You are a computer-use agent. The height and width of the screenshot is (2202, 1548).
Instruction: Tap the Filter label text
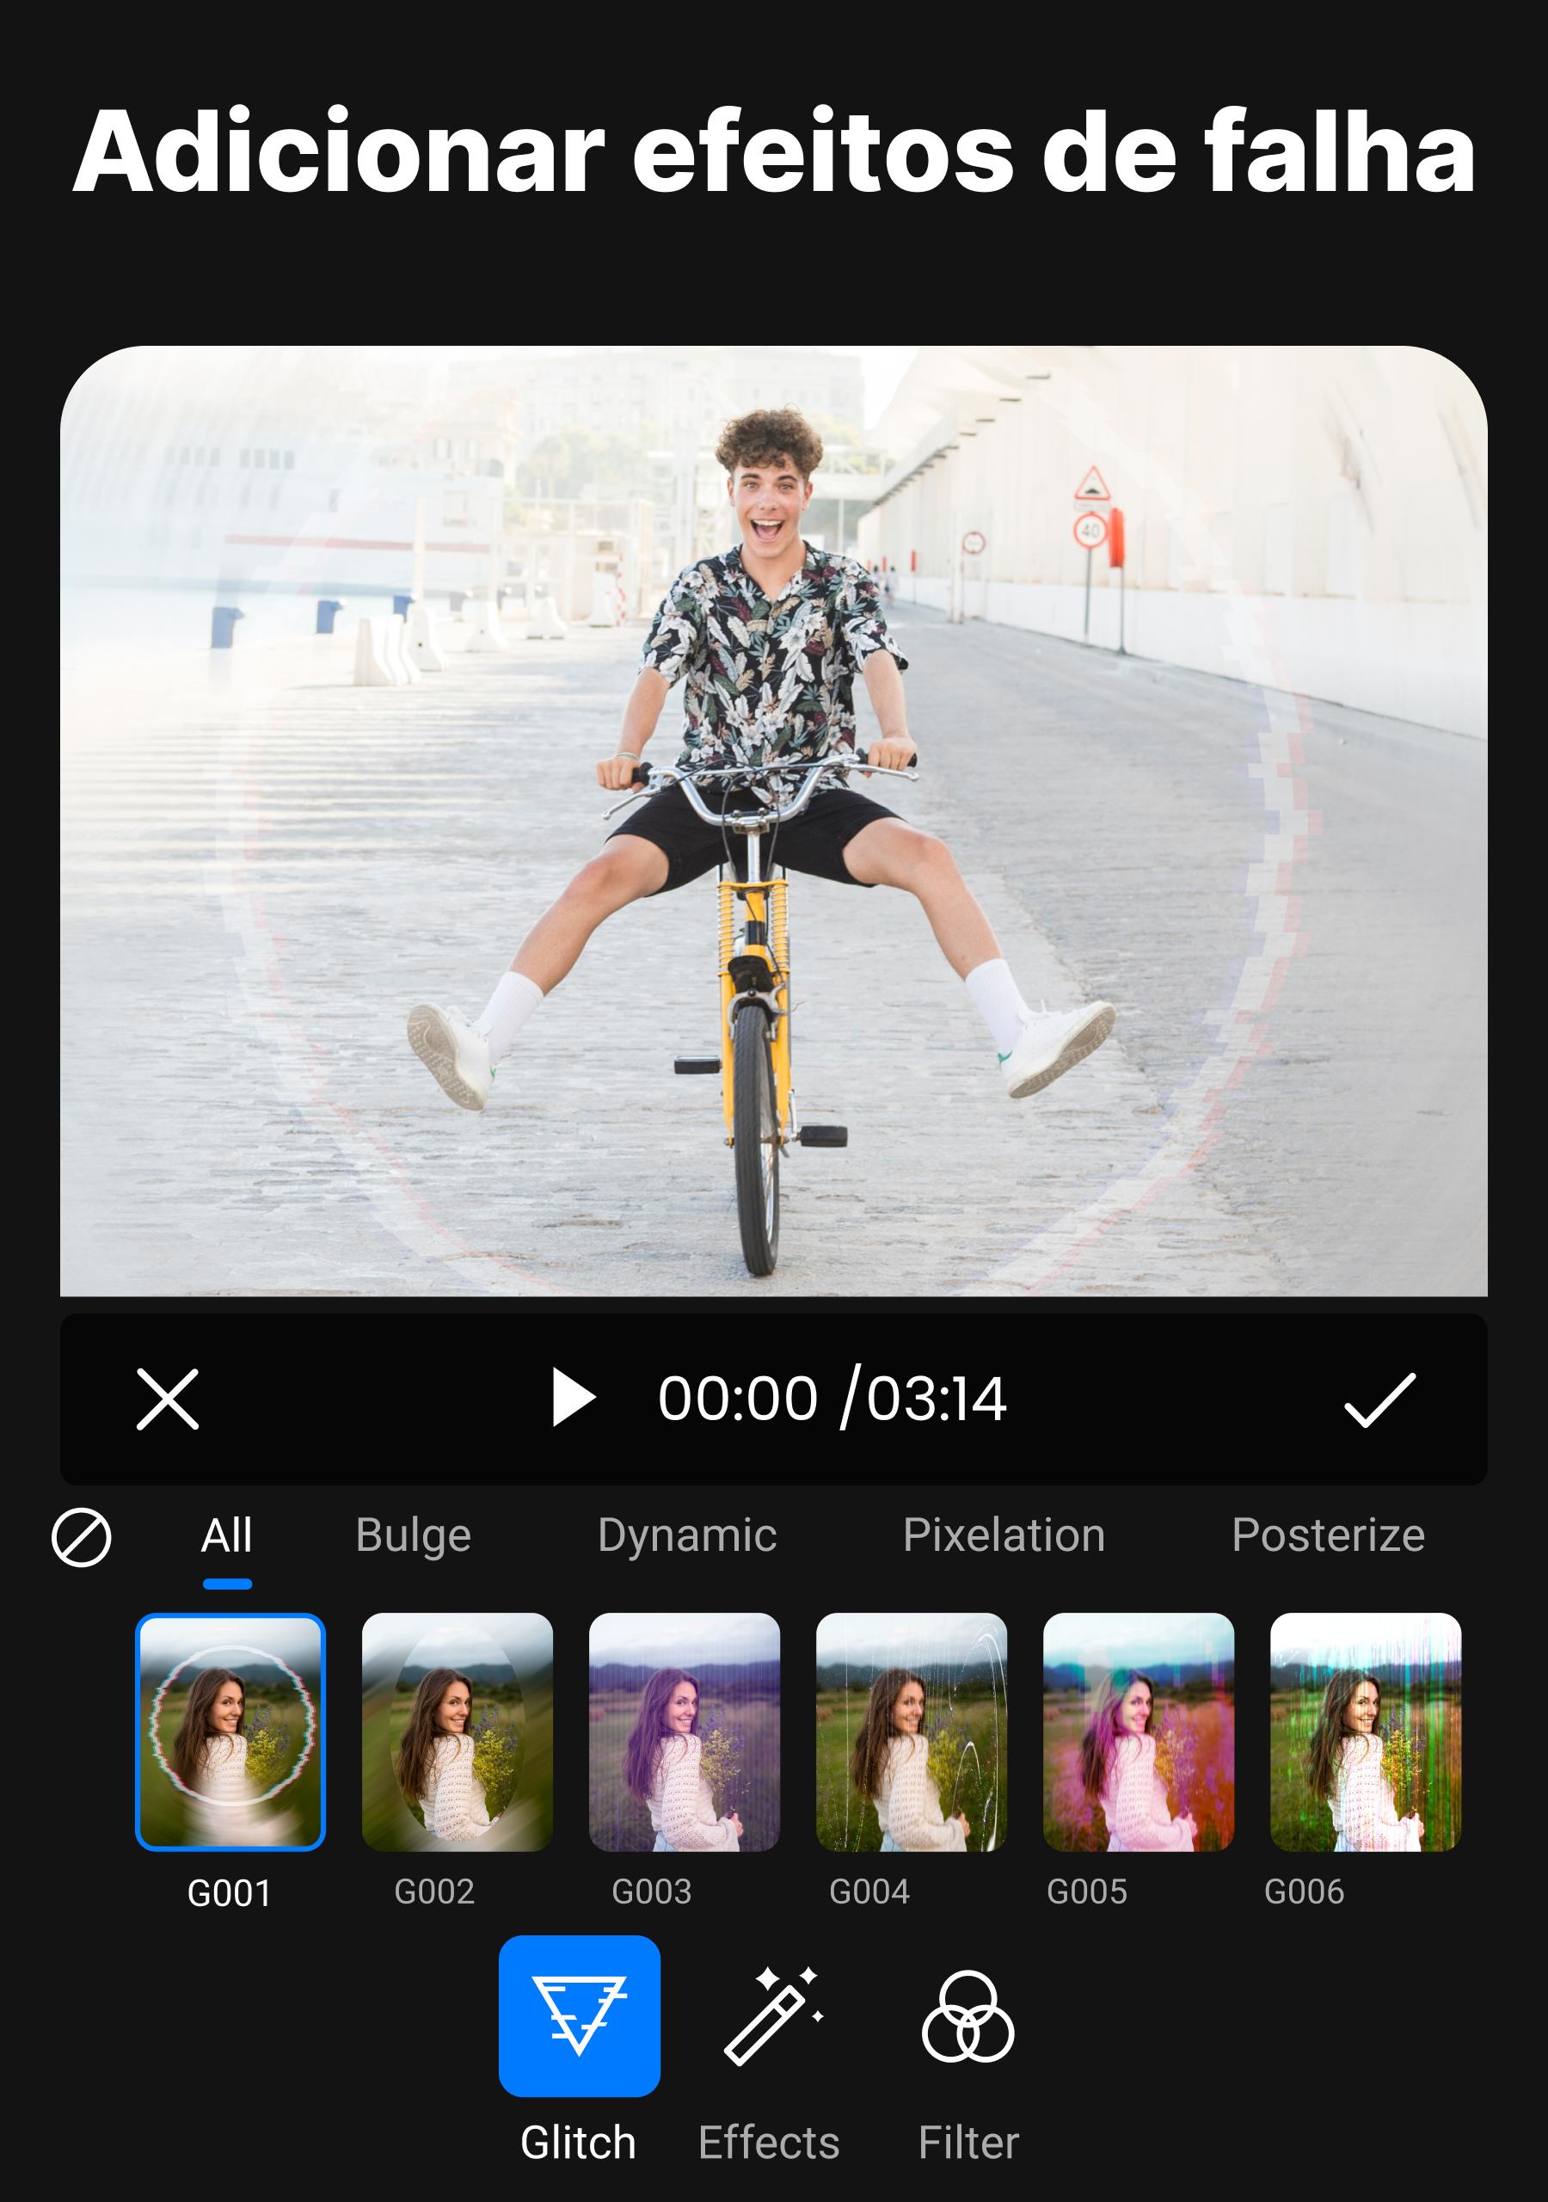pos(968,2143)
